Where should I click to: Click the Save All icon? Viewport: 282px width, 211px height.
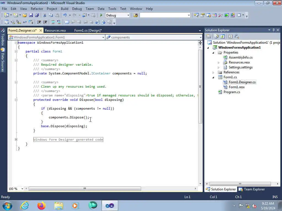click(x=37, y=15)
